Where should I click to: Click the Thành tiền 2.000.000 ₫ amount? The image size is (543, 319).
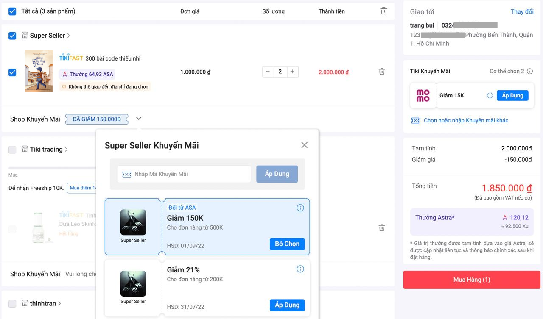(333, 72)
